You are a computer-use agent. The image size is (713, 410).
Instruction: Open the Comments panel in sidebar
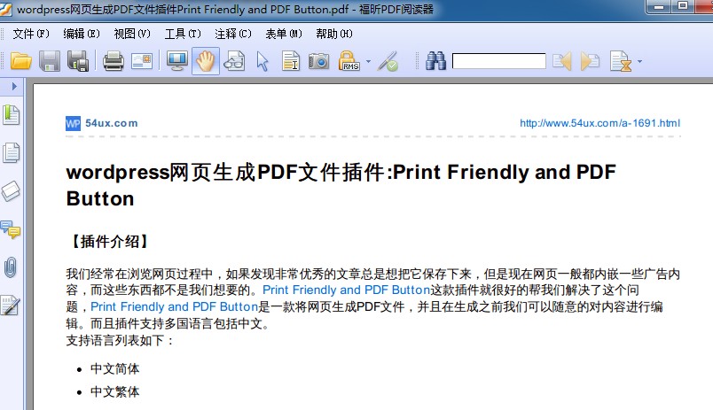(12, 229)
